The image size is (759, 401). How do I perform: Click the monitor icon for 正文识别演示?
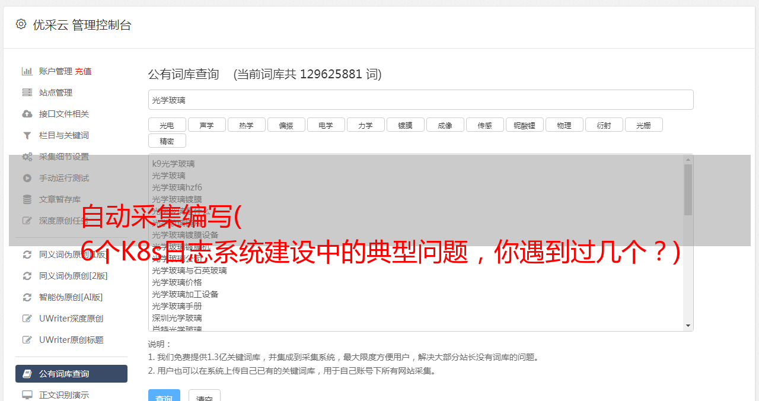(27, 394)
